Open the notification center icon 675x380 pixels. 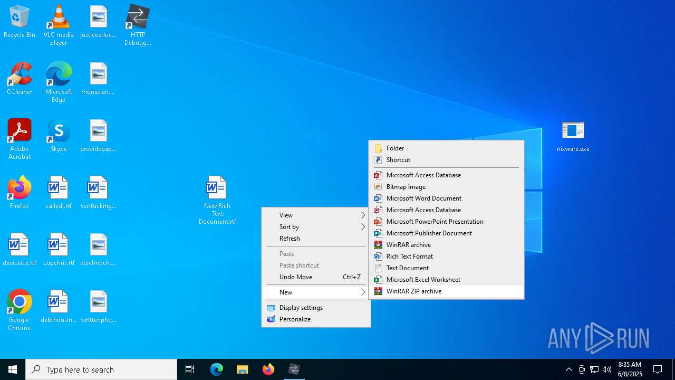(658, 369)
